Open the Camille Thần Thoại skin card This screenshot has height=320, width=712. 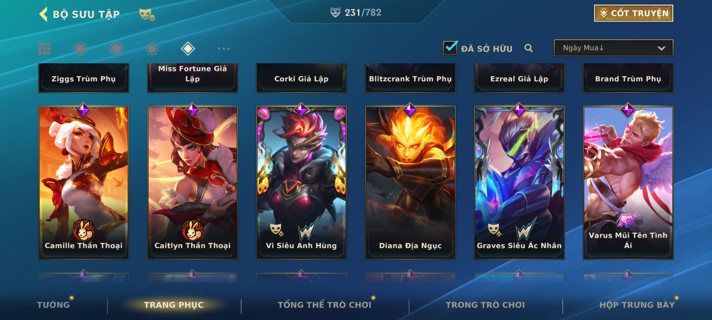coord(84,183)
